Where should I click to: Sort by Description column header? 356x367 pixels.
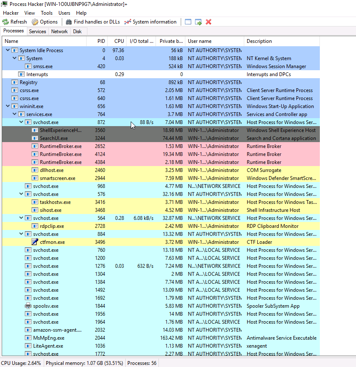click(282, 41)
